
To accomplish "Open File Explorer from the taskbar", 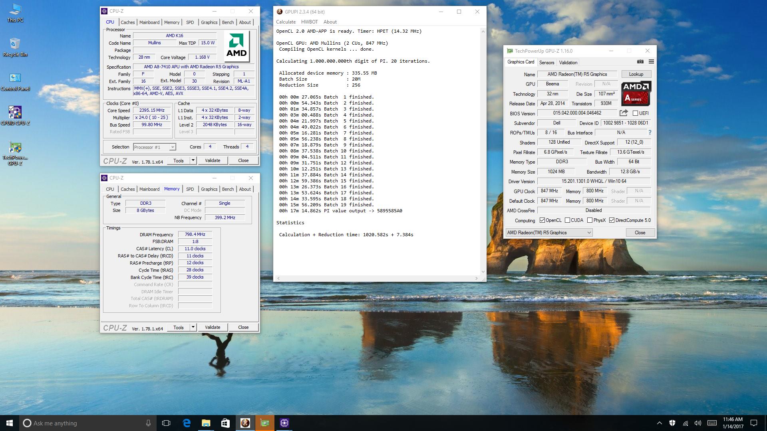I will [206, 423].
